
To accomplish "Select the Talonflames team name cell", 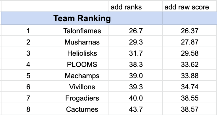I will [82, 30].
